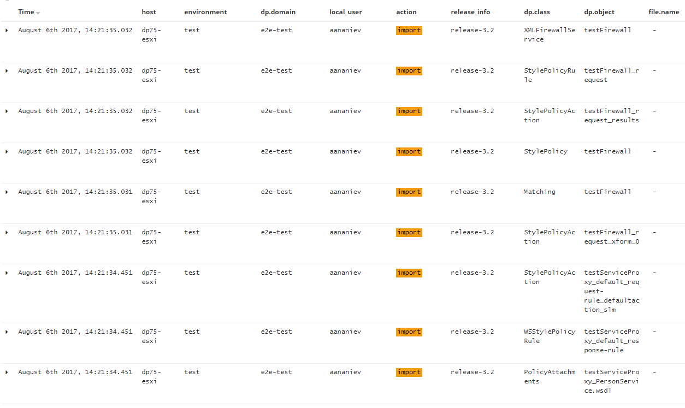The height and width of the screenshot is (408, 685).
Task: Click the import badge in Matching row
Action: (x=409, y=192)
